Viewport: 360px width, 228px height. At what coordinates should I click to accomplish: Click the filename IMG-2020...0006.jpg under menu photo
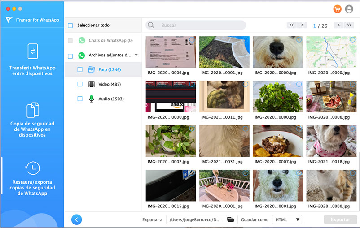coord(168,73)
